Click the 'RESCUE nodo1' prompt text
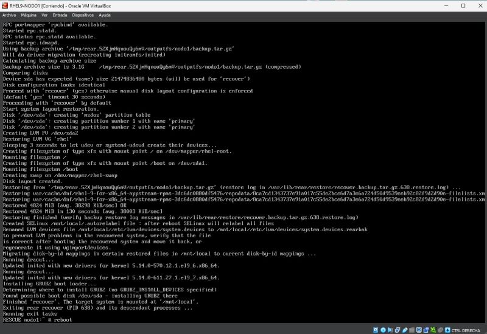The width and height of the screenshot is (487, 334). click(22, 320)
